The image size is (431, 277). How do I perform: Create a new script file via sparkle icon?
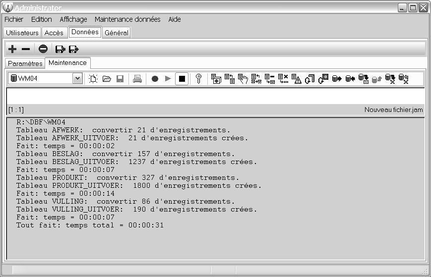coord(93,79)
